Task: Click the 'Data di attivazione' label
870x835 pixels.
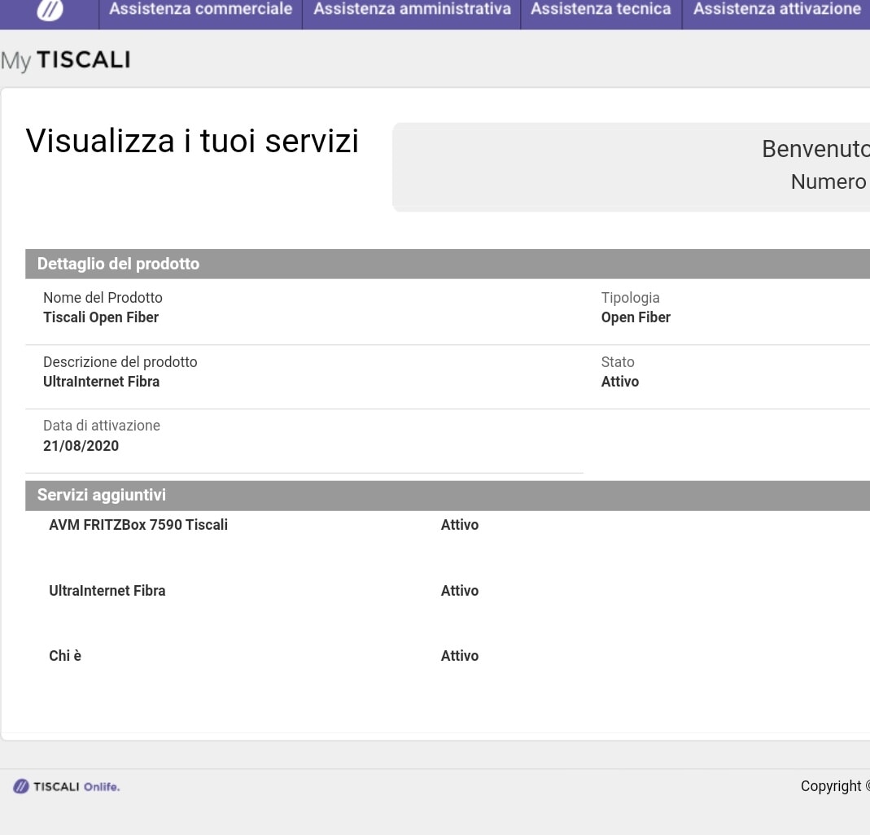Action: pos(102,426)
